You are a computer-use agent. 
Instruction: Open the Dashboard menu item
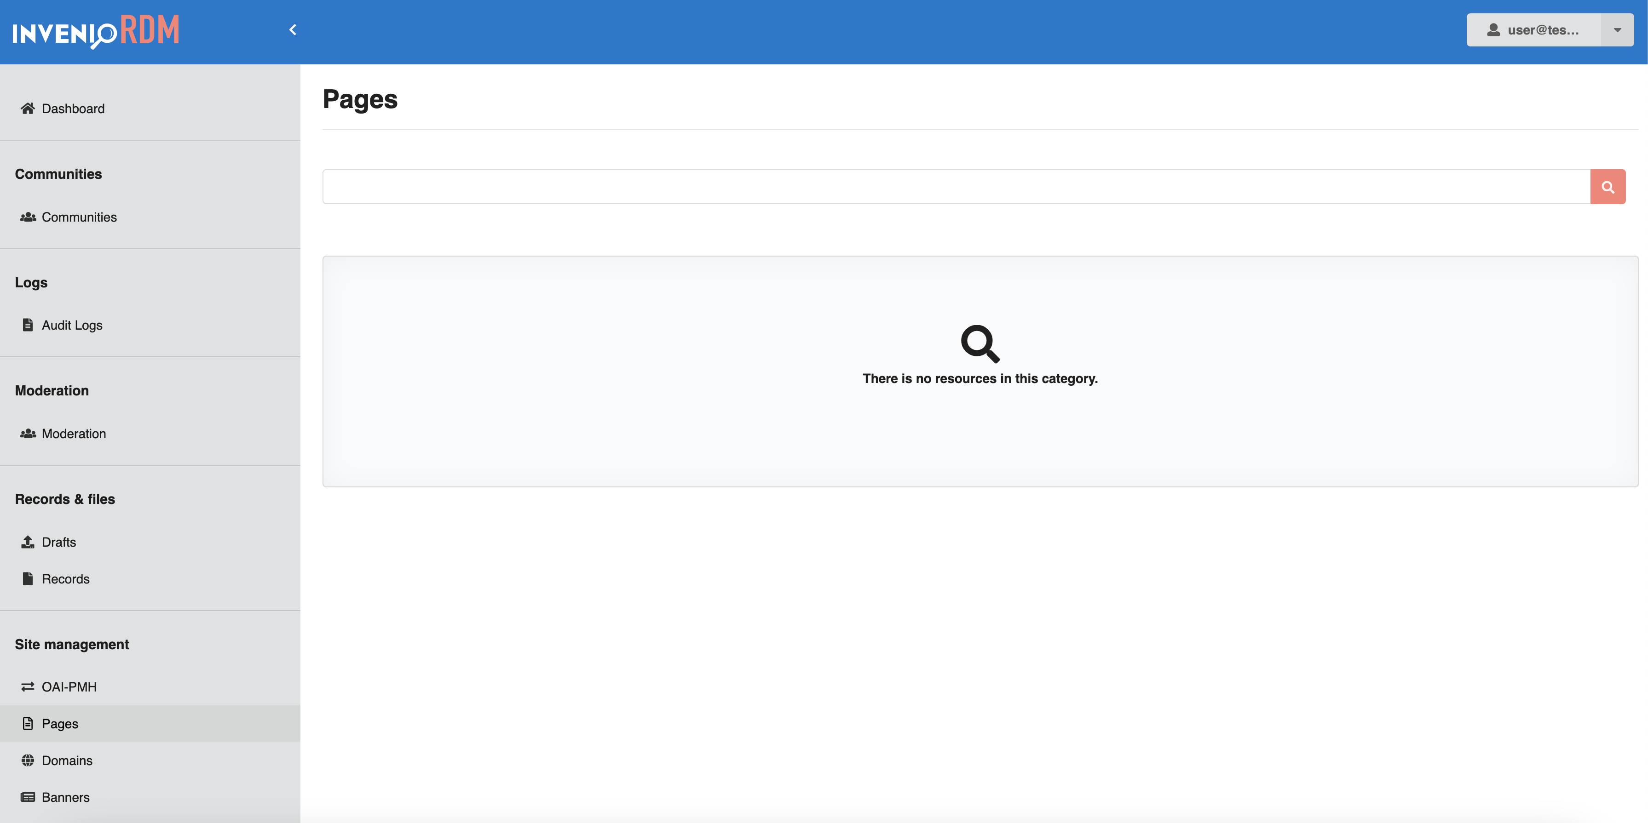(150, 109)
